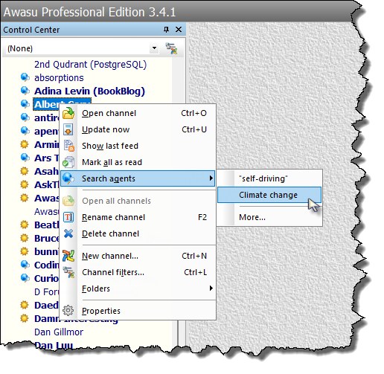The height and width of the screenshot is (374, 384).
Task: Open channel filters button beside dropdown
Action: (x=171, y=48)
